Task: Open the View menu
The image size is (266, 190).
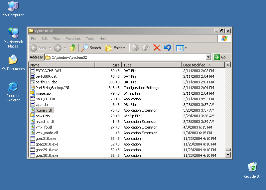Action: click(x=57, y=39)
